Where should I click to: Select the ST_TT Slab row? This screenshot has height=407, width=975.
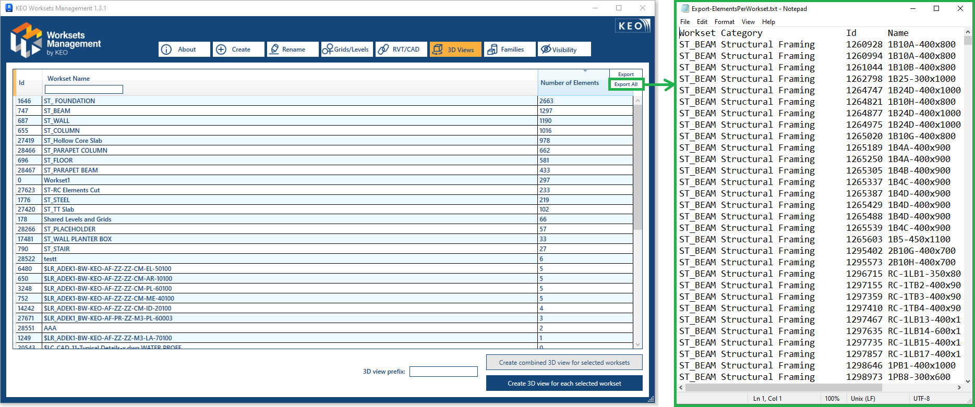point(324,209)
